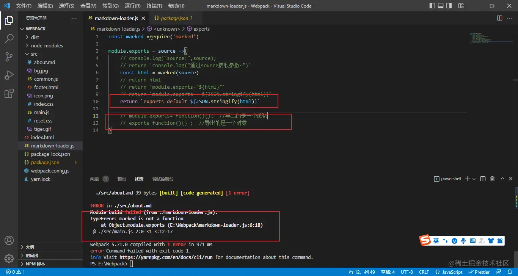Click the Prettier status bar item
This screenshot has height=276, width=518.
point(479,272)
